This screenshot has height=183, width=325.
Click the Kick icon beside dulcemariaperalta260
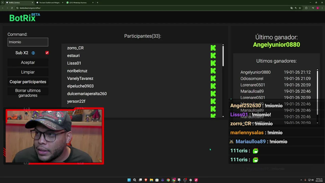pos(213,94)
